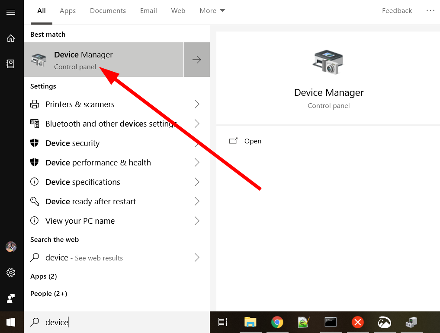440x333 pixels.
Task: Open the people icon in the sidebar
Action: click(x=12, y=298)
